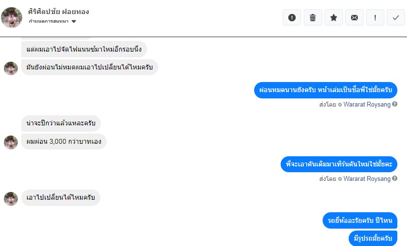Open customer's large profile picture in header
The image size is (407, 246).
tap(12, 17)
